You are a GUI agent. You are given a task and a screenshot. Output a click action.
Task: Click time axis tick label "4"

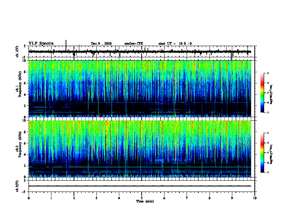pyautogui.click(x=119, y=198)
